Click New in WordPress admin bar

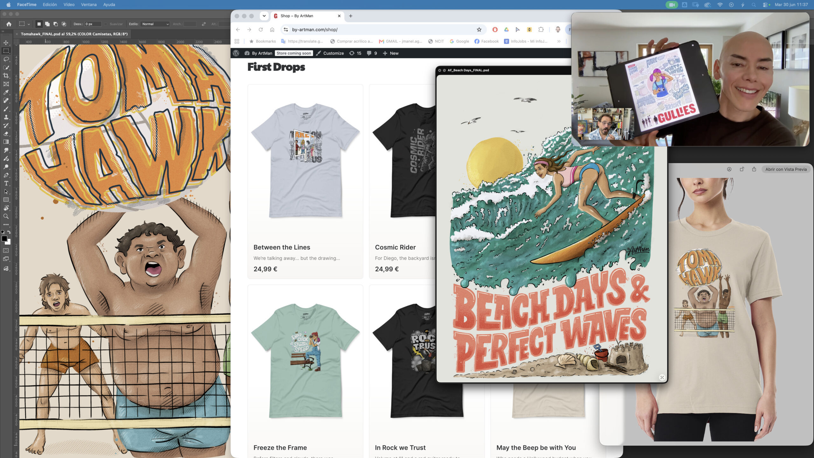(x=390, y=53)
